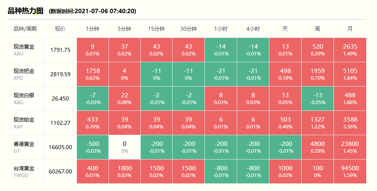
Task: Click the 现货铂金 price 1102.27
Action: 60,123
